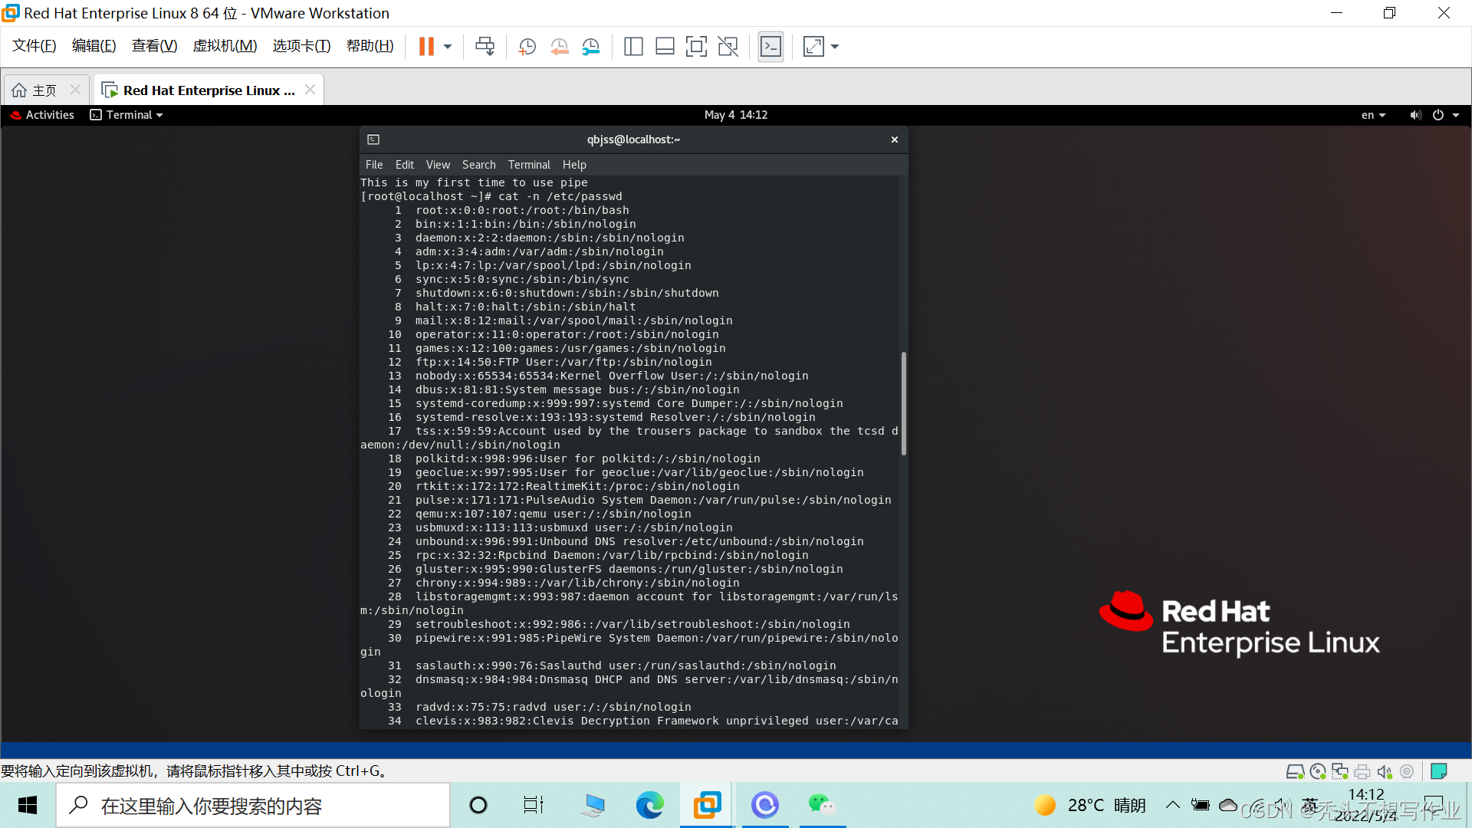Toggle the thumbnail bar visibility
1472x828 pixels.
[x=665, y=46]
